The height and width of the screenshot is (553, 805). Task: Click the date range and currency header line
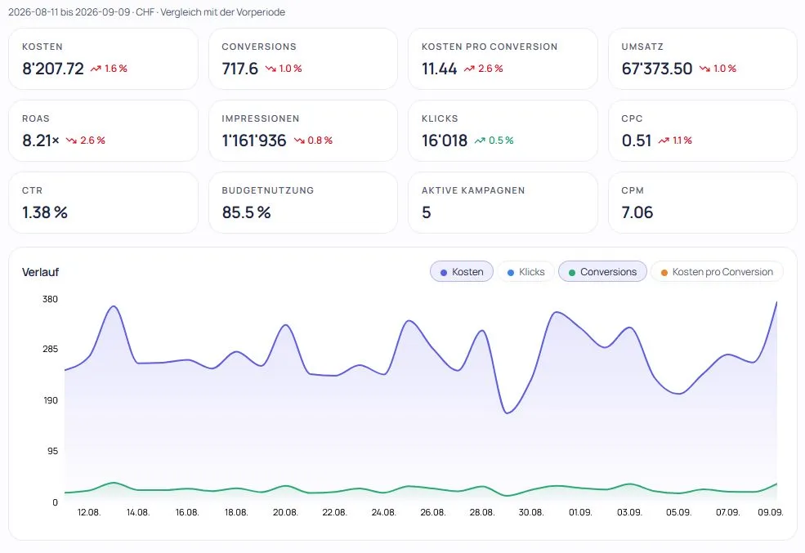[x=146, y=12]
